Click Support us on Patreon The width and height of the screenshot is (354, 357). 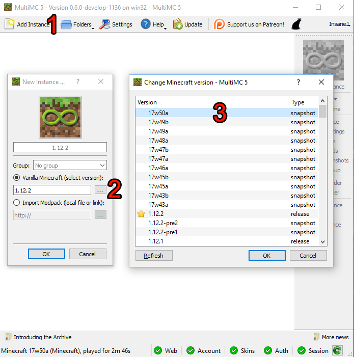click(249, 24)
